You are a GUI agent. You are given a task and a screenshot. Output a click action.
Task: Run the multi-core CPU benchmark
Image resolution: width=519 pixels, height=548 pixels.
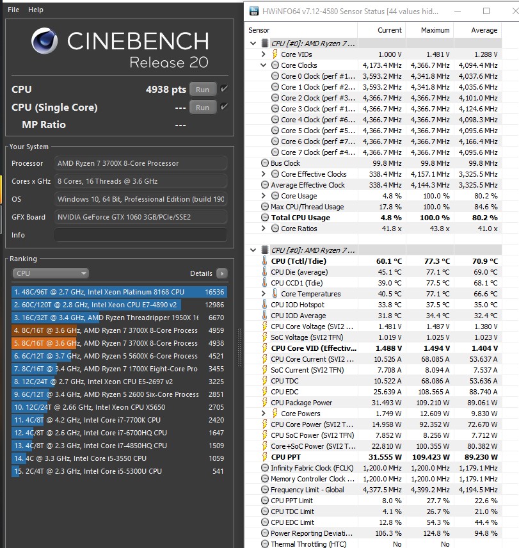pos(202,90)
